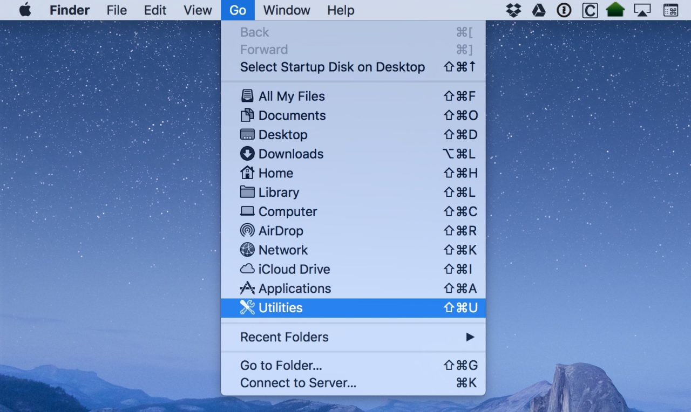Click the command-key window icon in menu bar
691x412 pixels.
670,10
